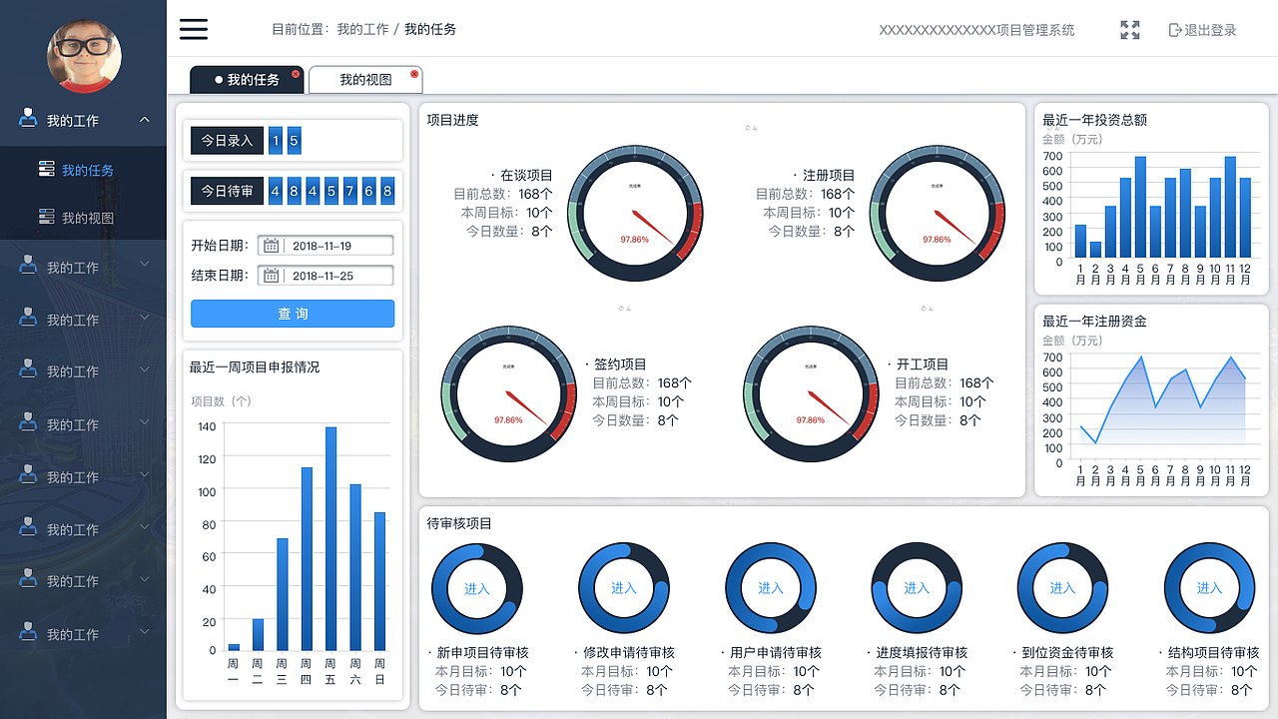Collapse the expanded 我的工作 section chevron

145,120
